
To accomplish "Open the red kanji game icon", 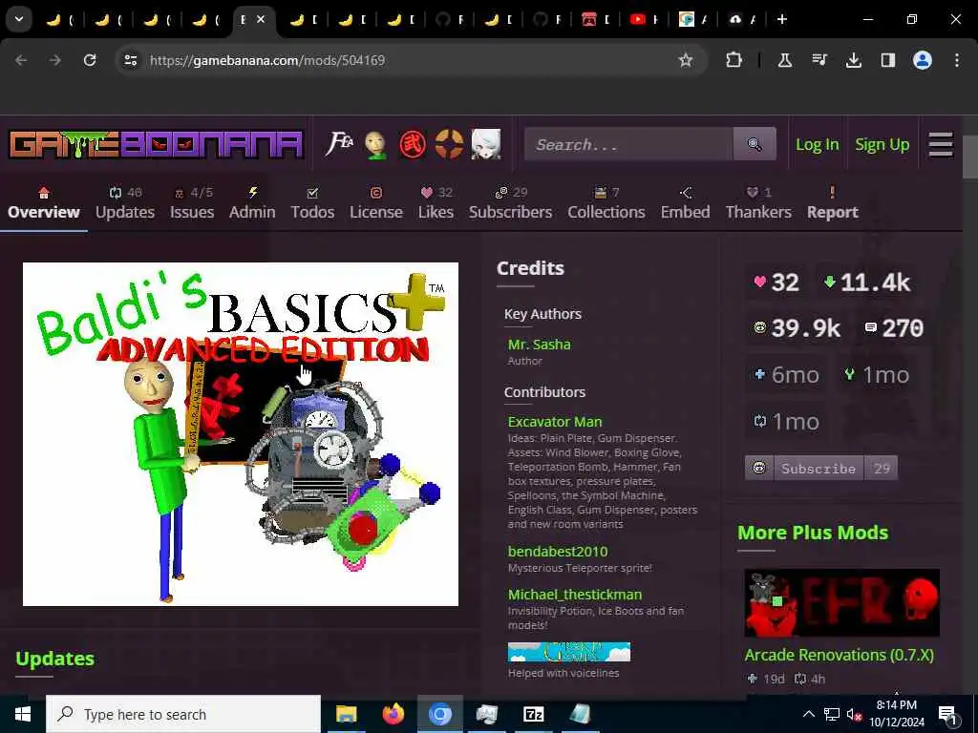I will pos(413,145).
